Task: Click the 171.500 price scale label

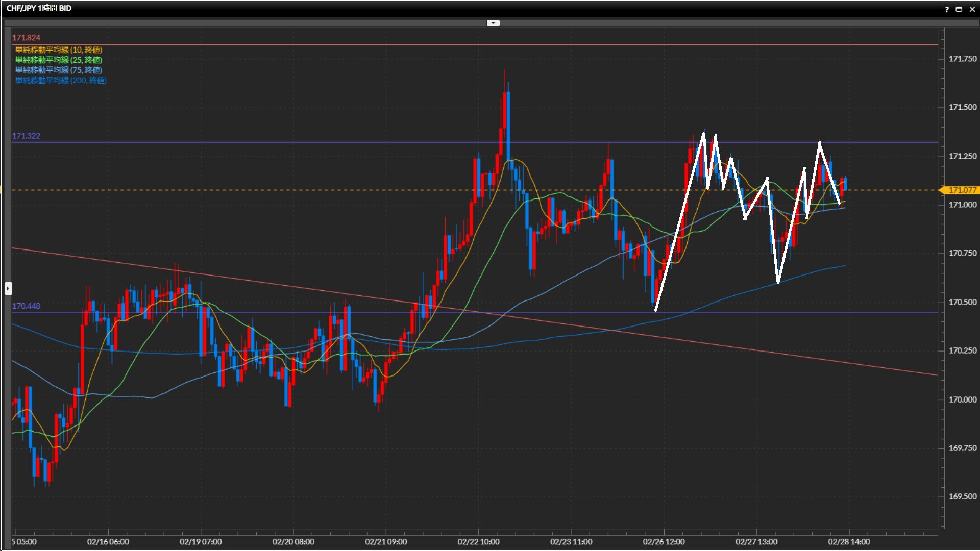Action: [962, 107]
